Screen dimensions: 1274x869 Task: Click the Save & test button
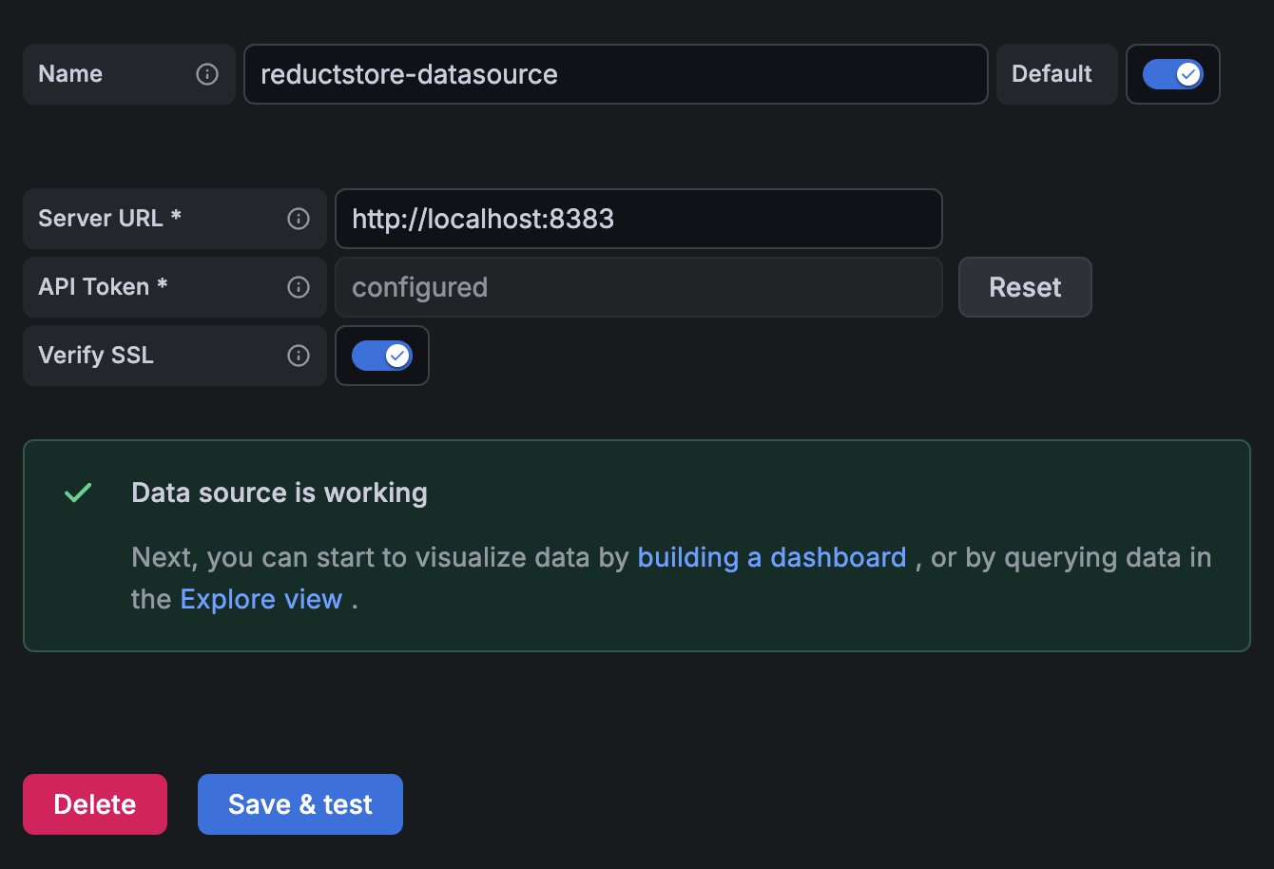(x=299, y=803)
